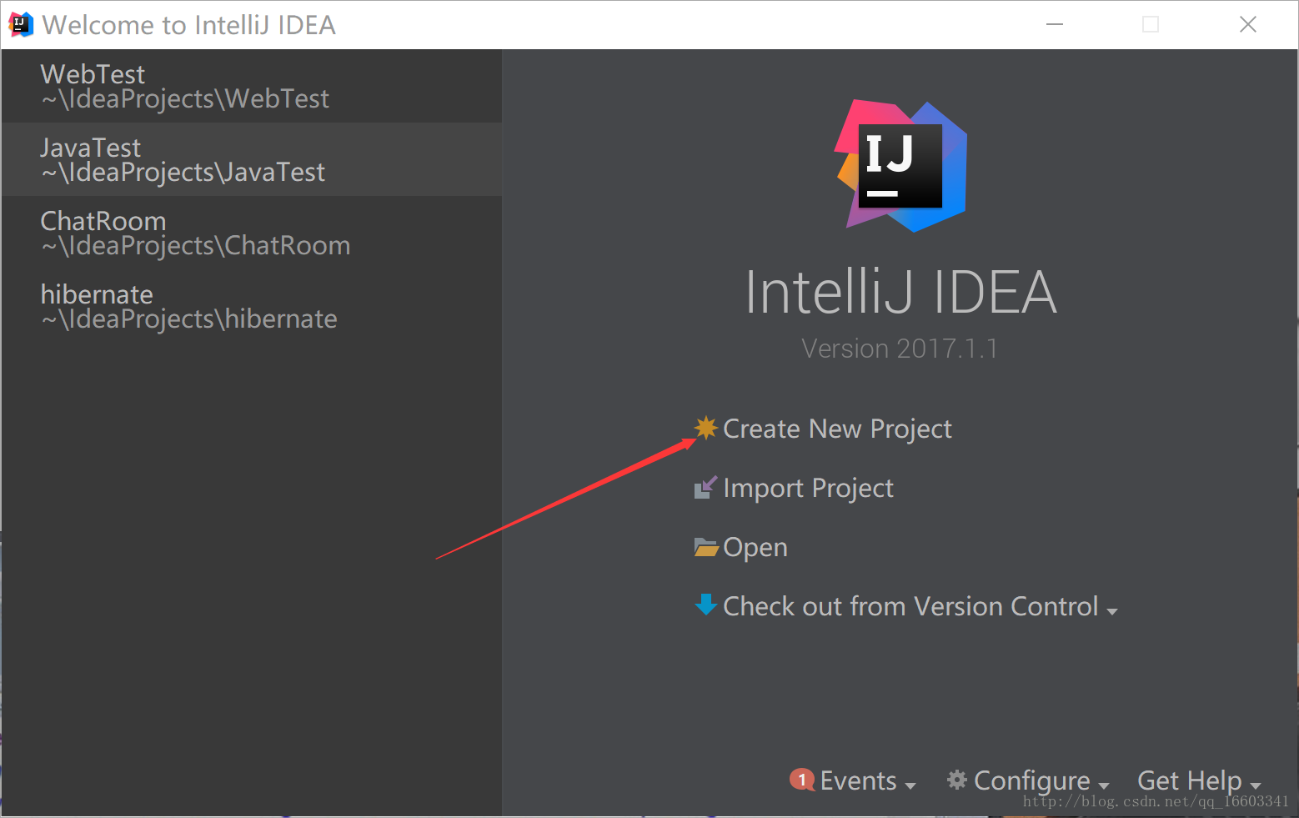Image resolution: width=1299 pixels, height=818 pixels.
Task: Click the IntelliJ IDEA title bar icon
Action: click(x=20, y=25)
